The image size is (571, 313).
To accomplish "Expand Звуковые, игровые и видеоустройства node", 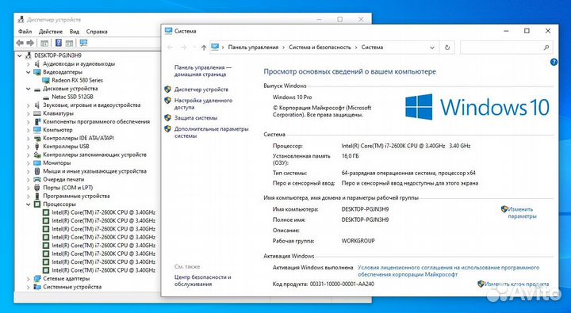I will 29,105.
